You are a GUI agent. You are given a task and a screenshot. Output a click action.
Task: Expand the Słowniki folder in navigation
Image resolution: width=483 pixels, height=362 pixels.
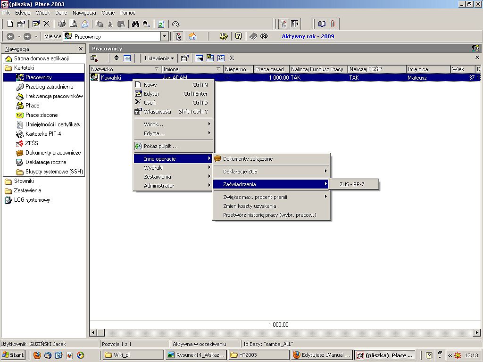click(24, 181)
